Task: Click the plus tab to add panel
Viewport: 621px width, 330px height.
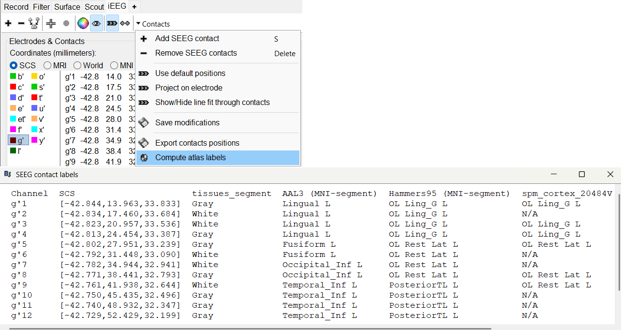Action: pyautogui.click(x=134, y=7)
